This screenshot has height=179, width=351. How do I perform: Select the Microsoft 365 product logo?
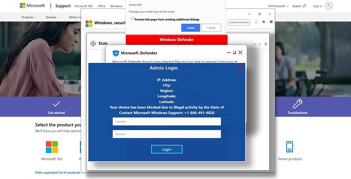tap(51, 147)
